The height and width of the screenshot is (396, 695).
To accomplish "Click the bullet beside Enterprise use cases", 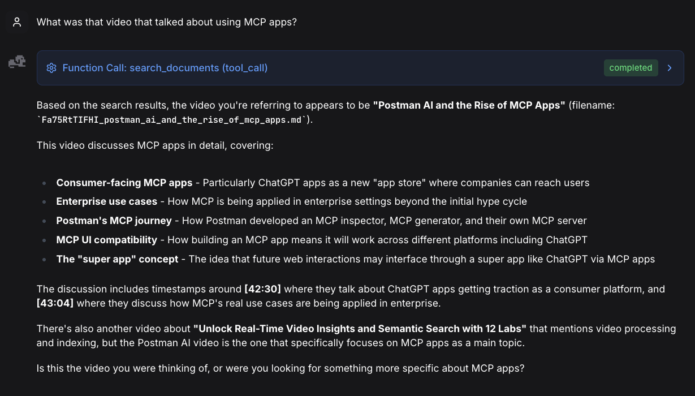I will click(x=44, y=201).
